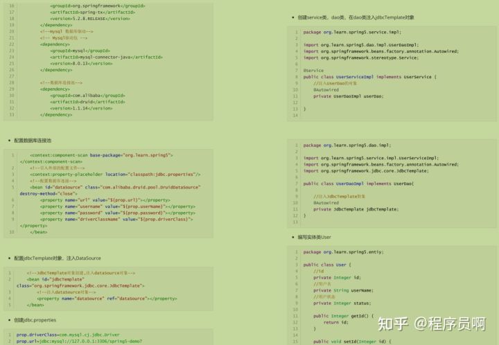Screen dimensions: 499x345
Task: Click the line "import org.springframework.stereotype.Service;"
Action: coord(361,57)
